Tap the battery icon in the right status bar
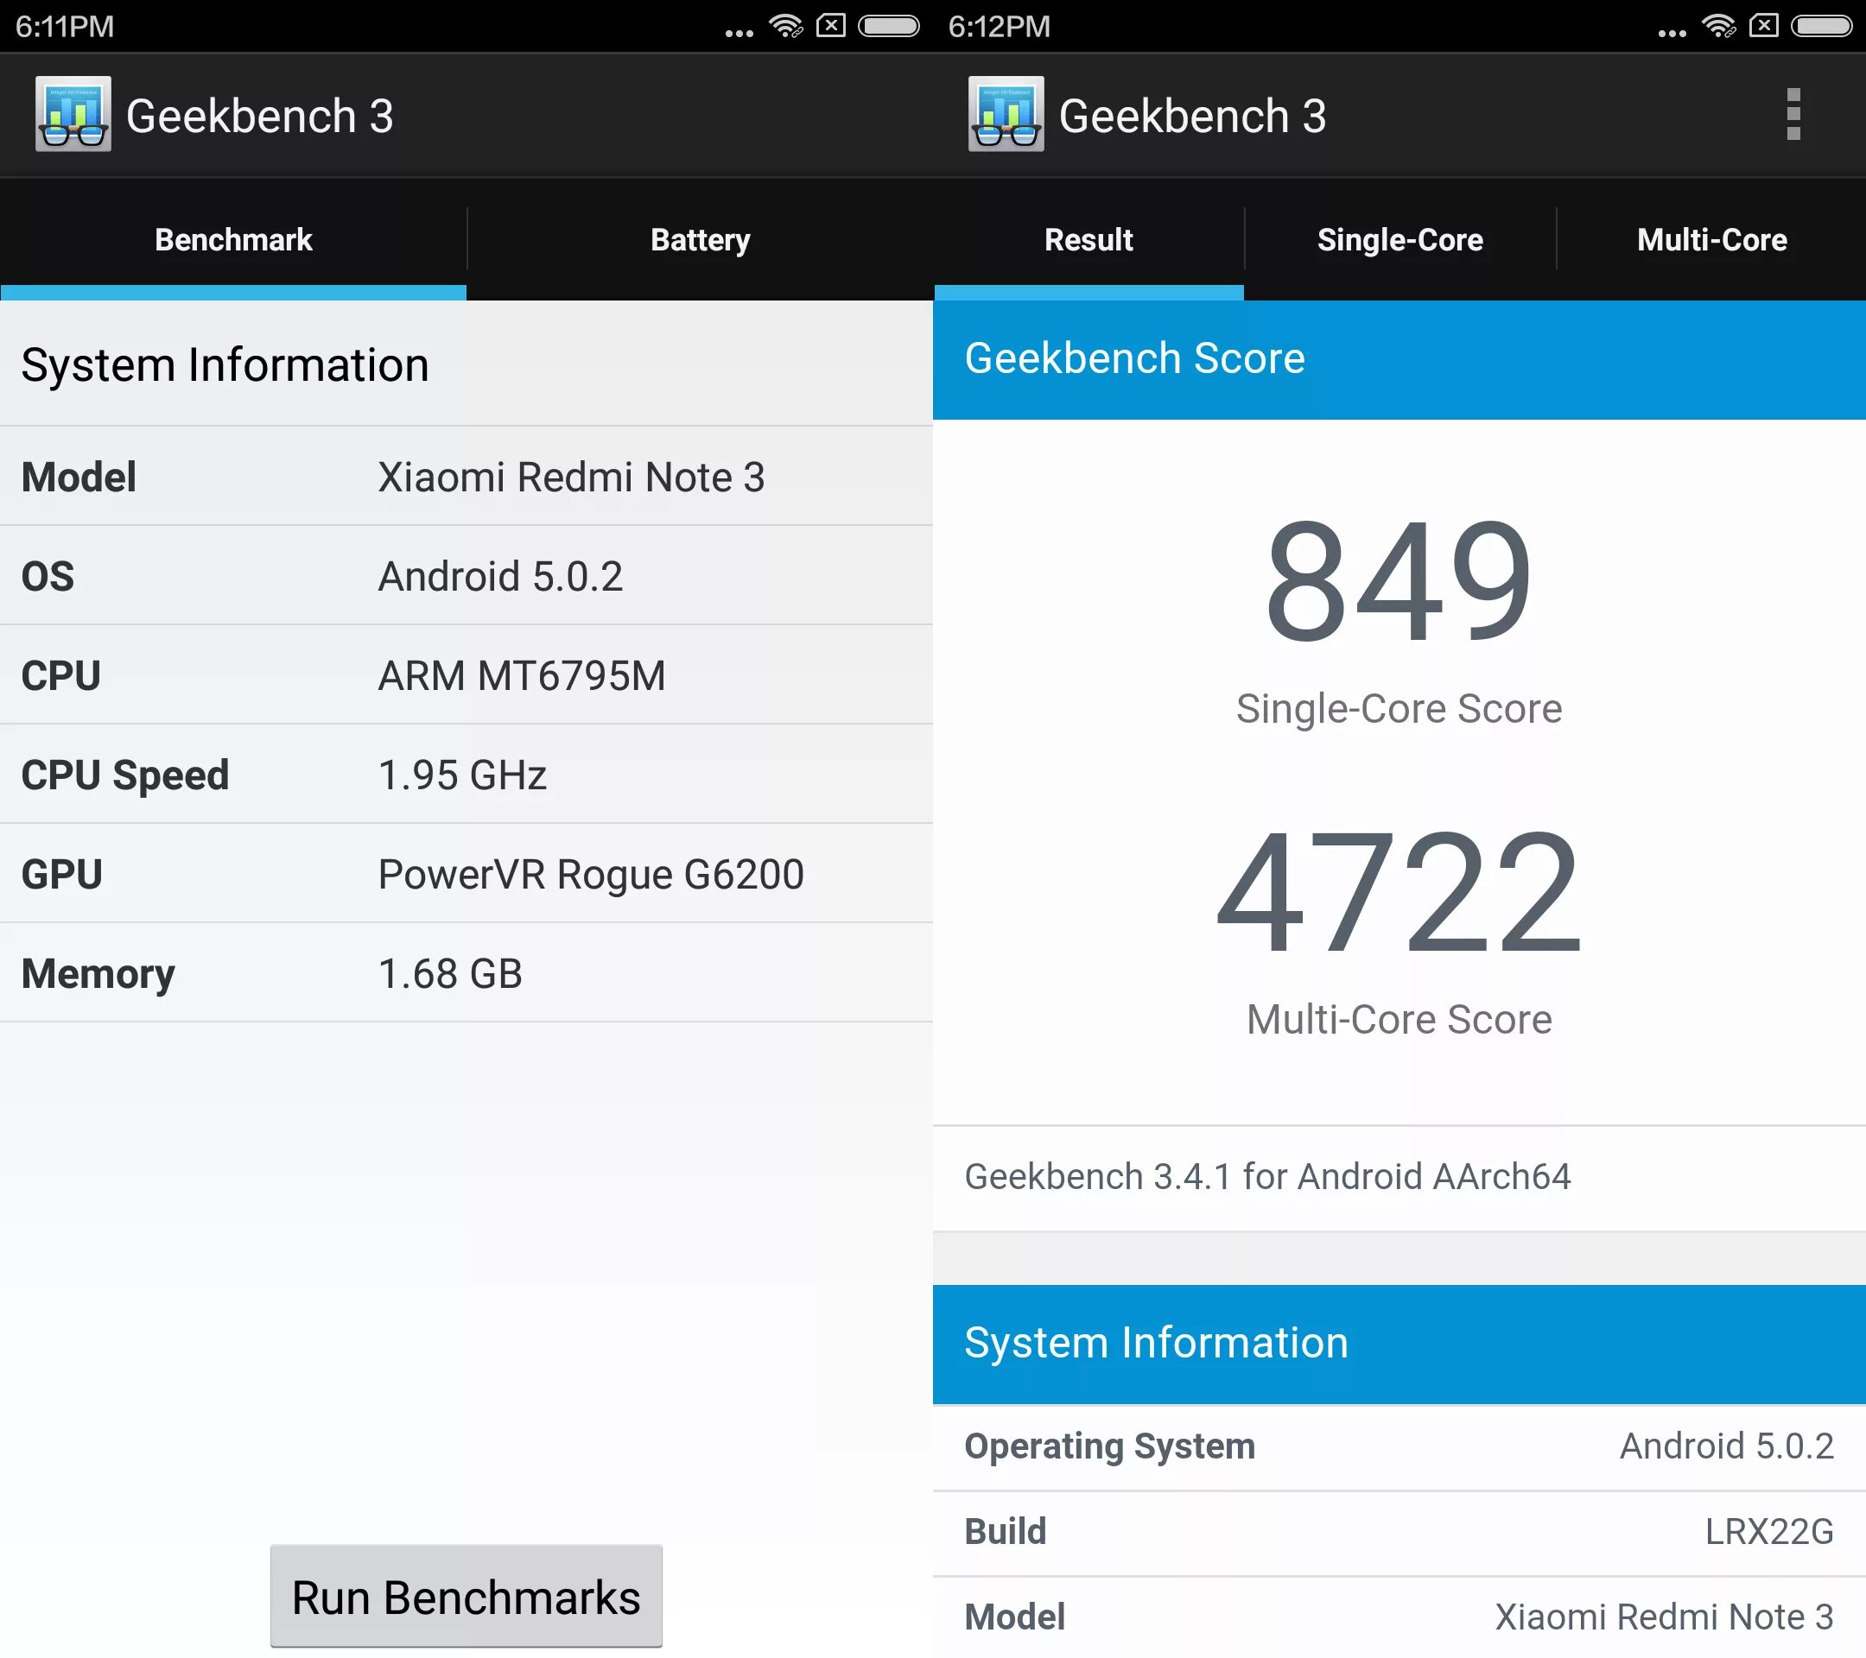Viewport: 1866px width, 1658px height. [x=1821, y=27]
